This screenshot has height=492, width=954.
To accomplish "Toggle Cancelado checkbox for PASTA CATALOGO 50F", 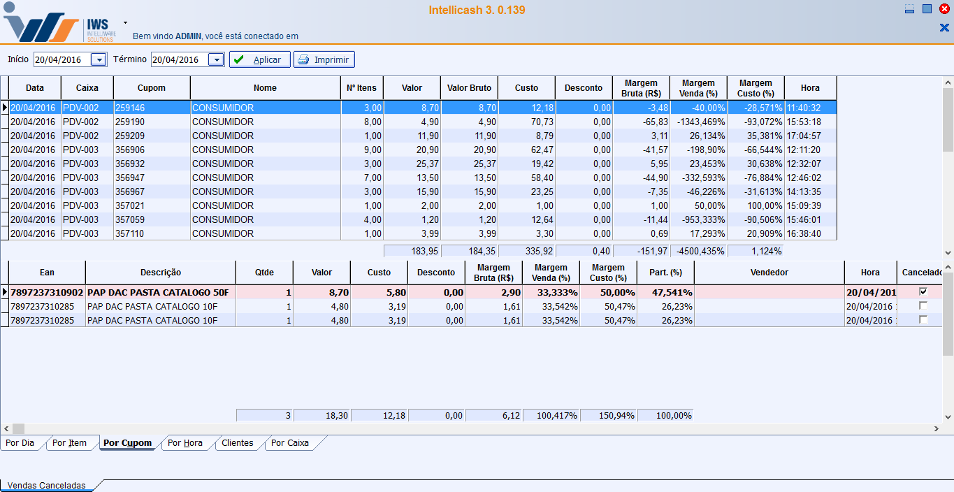I will [x=923, y=292].
